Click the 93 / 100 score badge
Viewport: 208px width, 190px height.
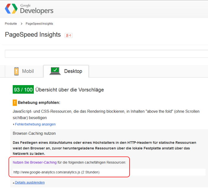23,90
